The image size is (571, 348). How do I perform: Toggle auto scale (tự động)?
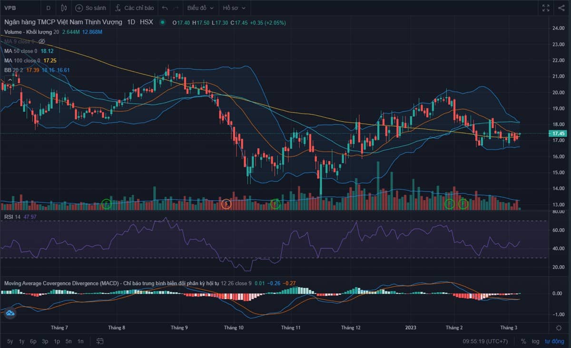pos(554,341)
